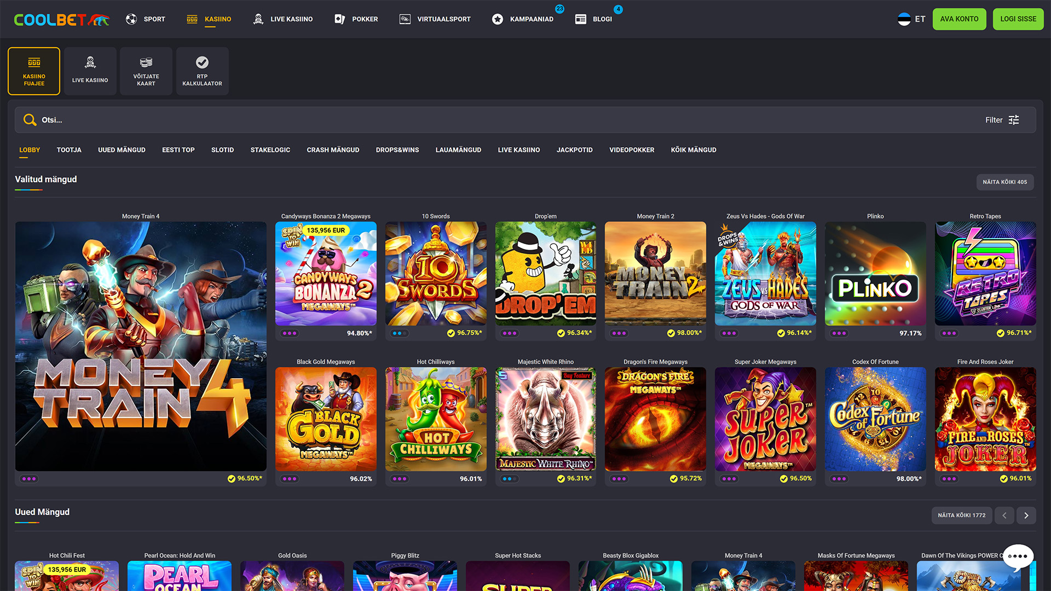Viewport: 1051px width, 591px height.
Task: Open Kasiino Fuajee tile
Action: point(34,71)
